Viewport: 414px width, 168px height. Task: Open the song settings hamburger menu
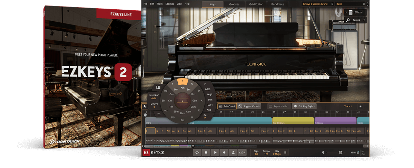coord(285,152)
